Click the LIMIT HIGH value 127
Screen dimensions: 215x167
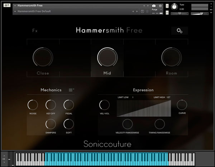[x=168, y=97]
